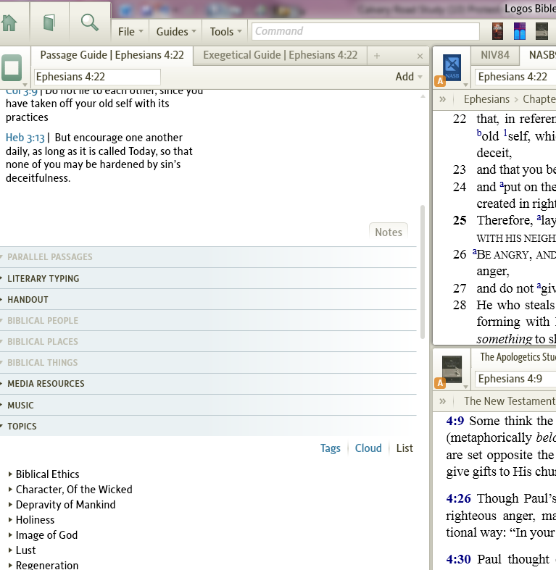Click Apologetics reference box Ephesians 4:9
The width and height of the screenshot is (556, 570).
pos(515,379)
